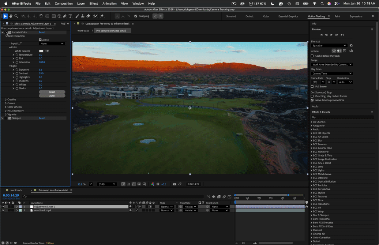Screen dimensions: 379x245
Task: Uncheck the Active checkbox in Basic Correction
Action: tap(40, 40)
